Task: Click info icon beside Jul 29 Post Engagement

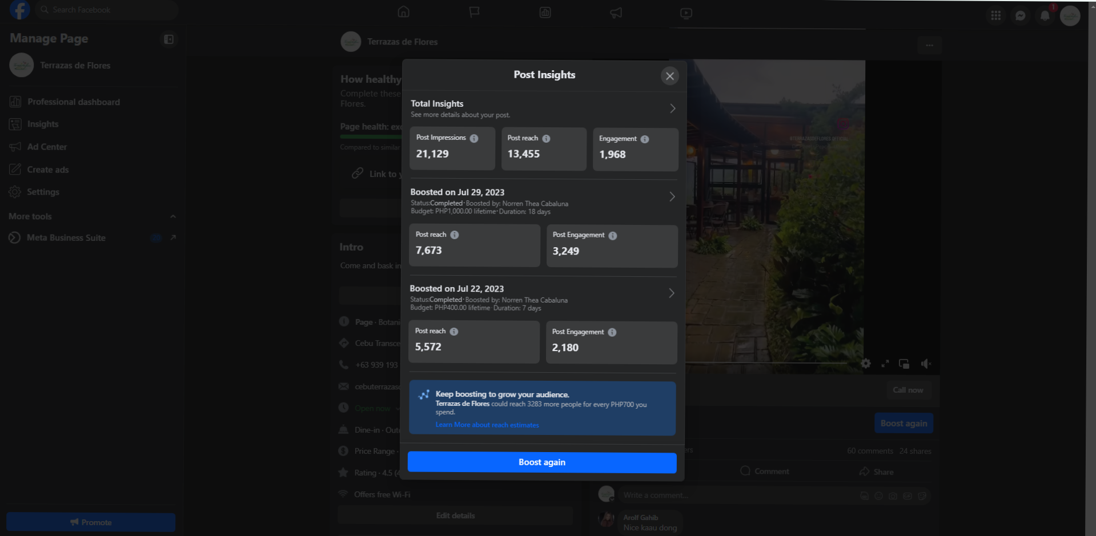Action: [613, 236]
